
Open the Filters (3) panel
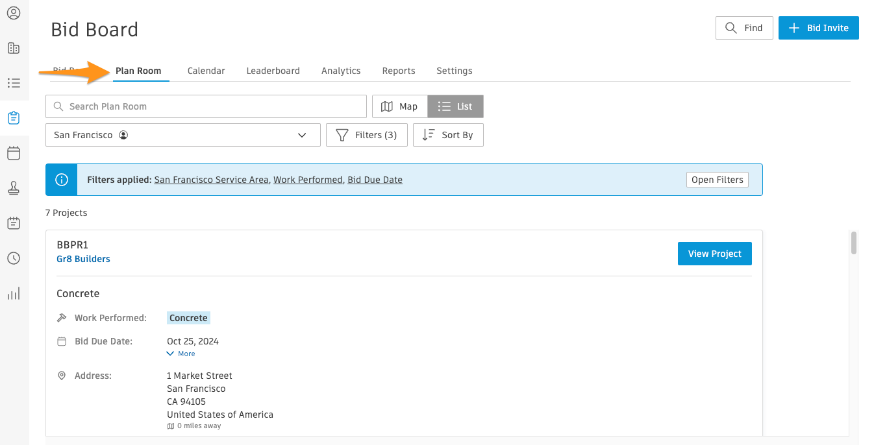click(x=366, y=134)
